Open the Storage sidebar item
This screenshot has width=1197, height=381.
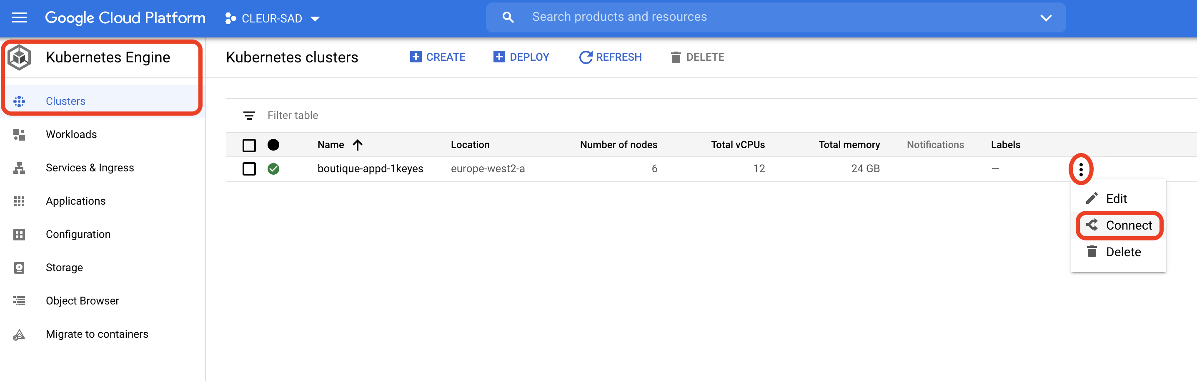(x=102, y=268)
